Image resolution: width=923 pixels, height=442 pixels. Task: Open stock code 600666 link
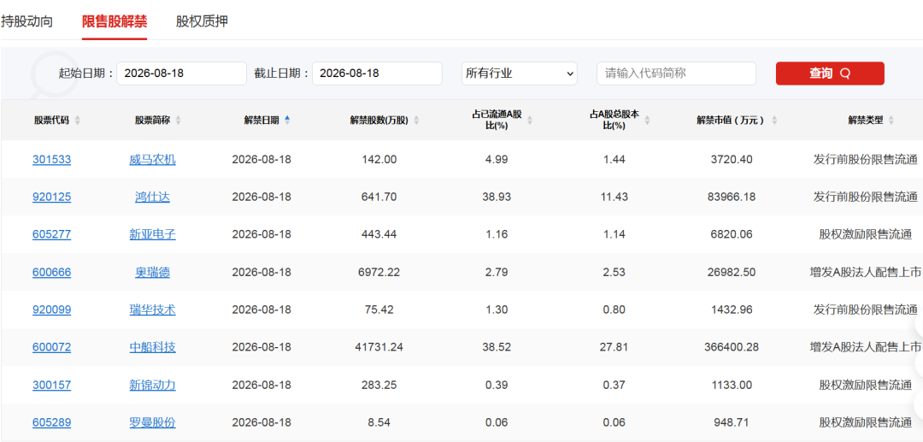coord(52,272)
